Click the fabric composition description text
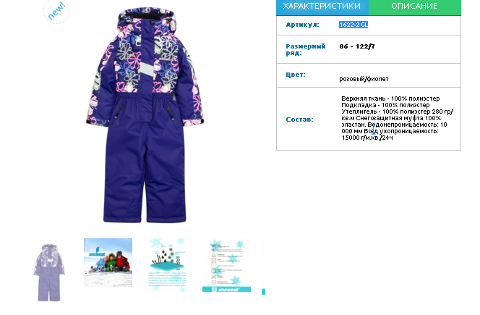The width and height of the screenshot is (480, 315). (397, 118)
